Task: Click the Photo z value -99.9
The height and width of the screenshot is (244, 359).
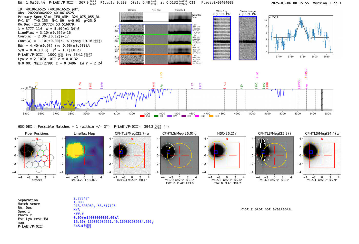Action: pyautogui.click(x=78, y=213)
